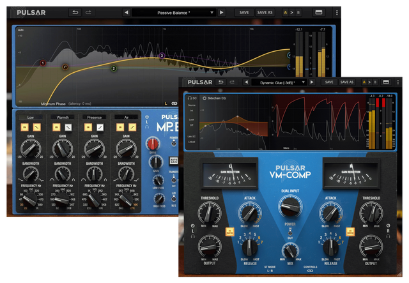
Task: Click the Air band curve shape icon
Action: pos(131,128)
